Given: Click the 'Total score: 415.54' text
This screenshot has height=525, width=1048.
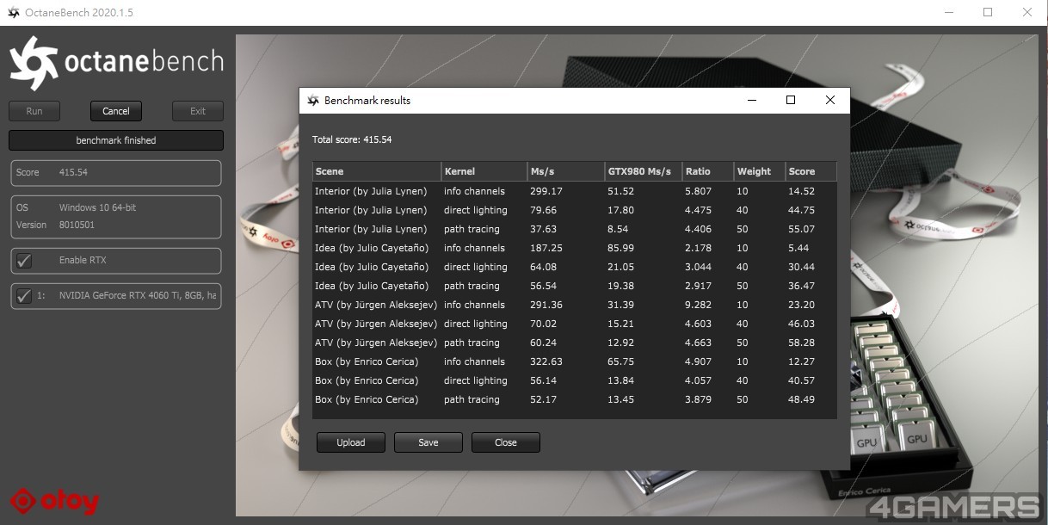Looking at the screenshot, I should pos(352,139).
